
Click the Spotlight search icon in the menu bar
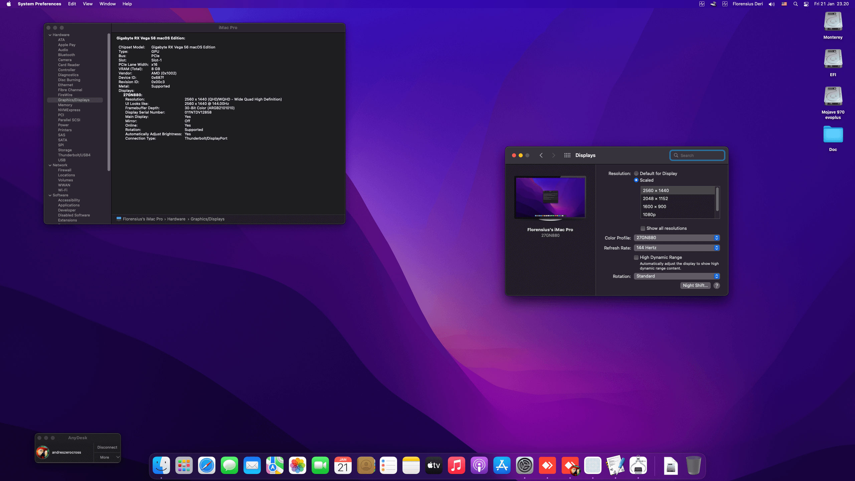796,4
